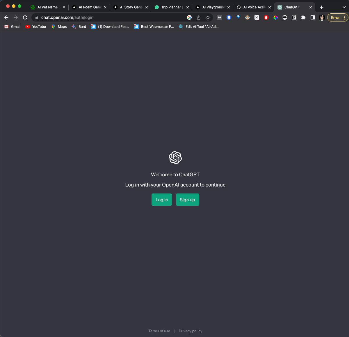Close the AI Playground tab
Image resolution: width=349 pixels, height=337 pixels.
pos(229,7)
